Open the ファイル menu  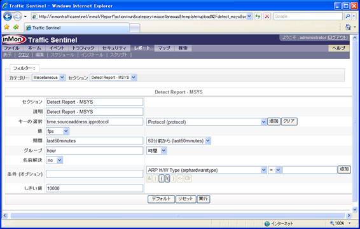(11, 48)
